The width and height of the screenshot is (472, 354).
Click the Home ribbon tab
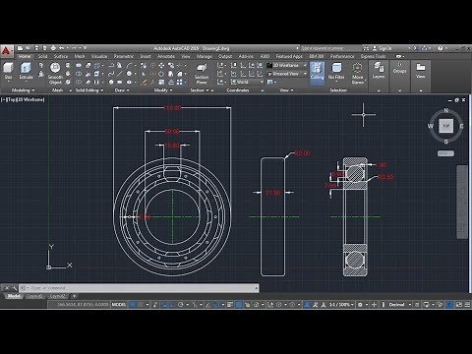click(x=25, y=56)
